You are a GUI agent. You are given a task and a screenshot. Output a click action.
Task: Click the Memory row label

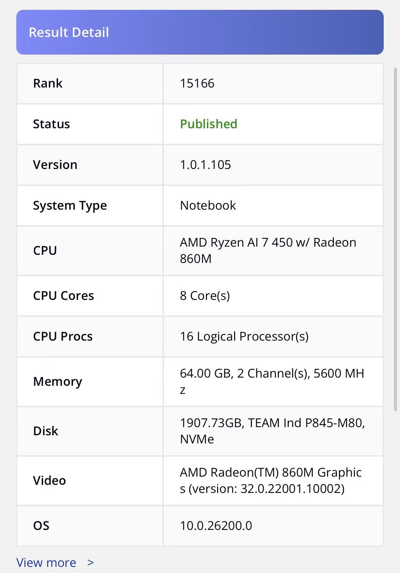point(58,382)
